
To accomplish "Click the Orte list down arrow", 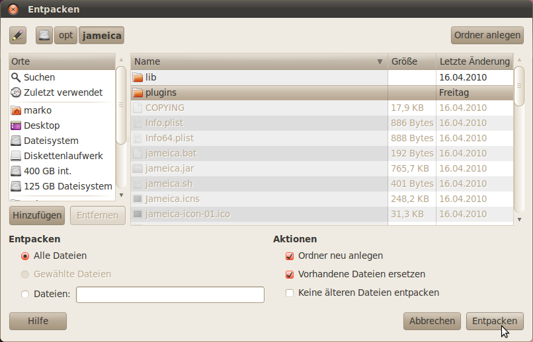I will click(122, 195).
